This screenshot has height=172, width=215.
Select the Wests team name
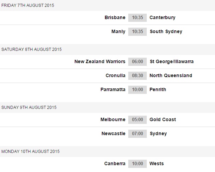coord(157,163)
